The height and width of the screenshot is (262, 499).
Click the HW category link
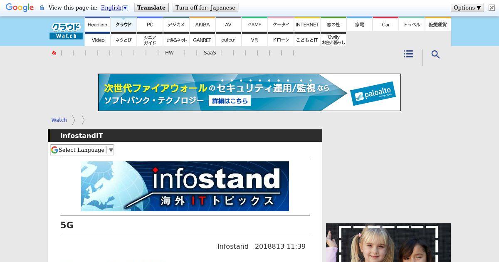[169, 53]
